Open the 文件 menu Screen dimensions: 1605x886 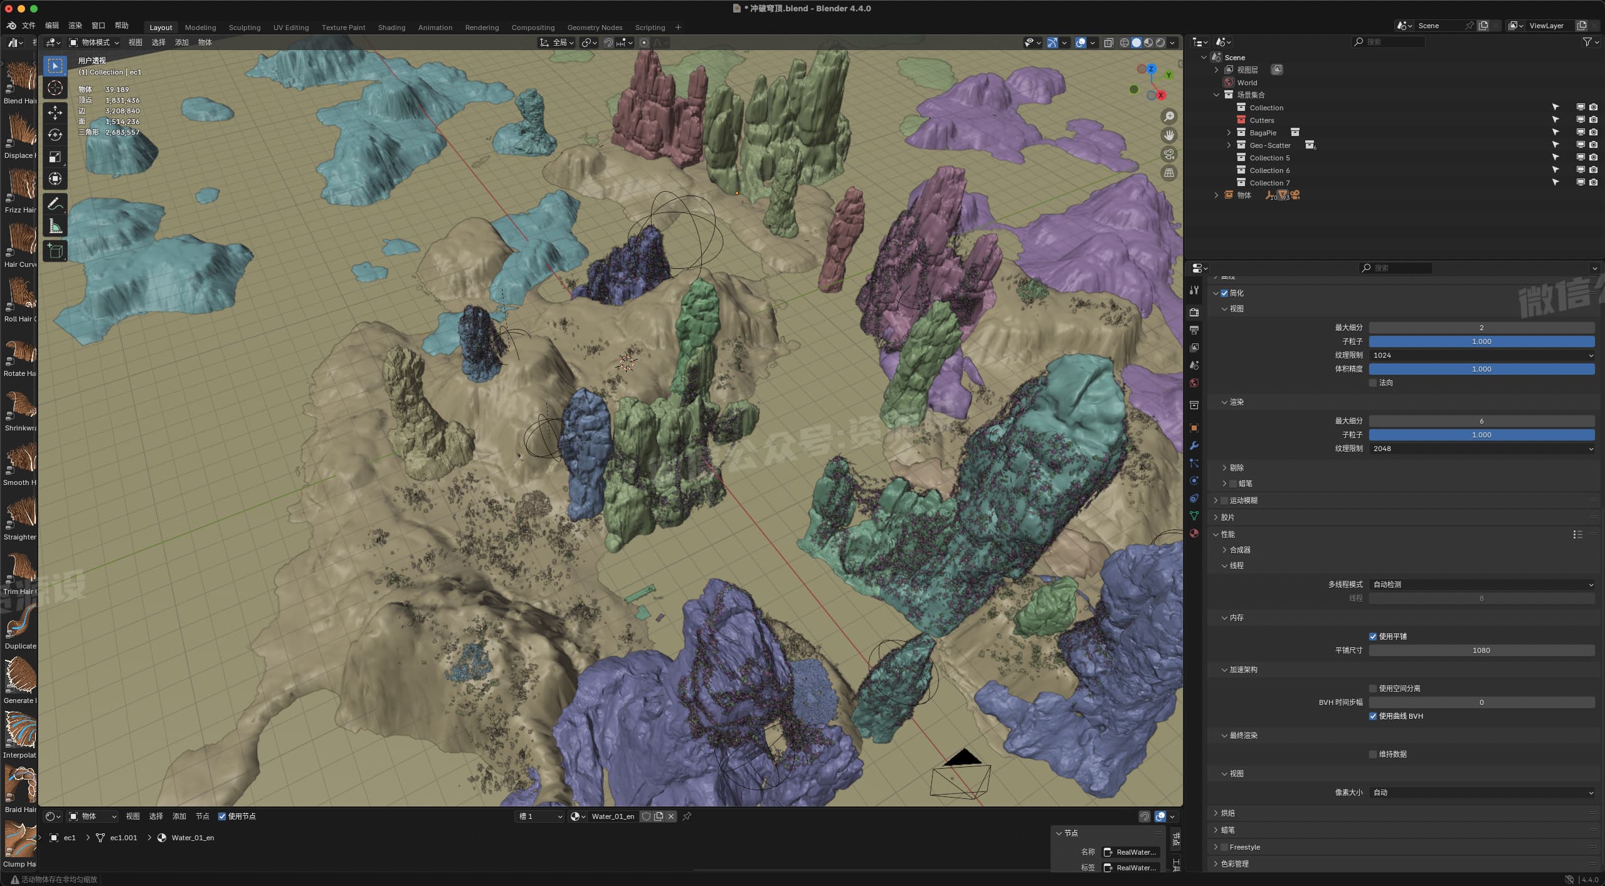29,26
